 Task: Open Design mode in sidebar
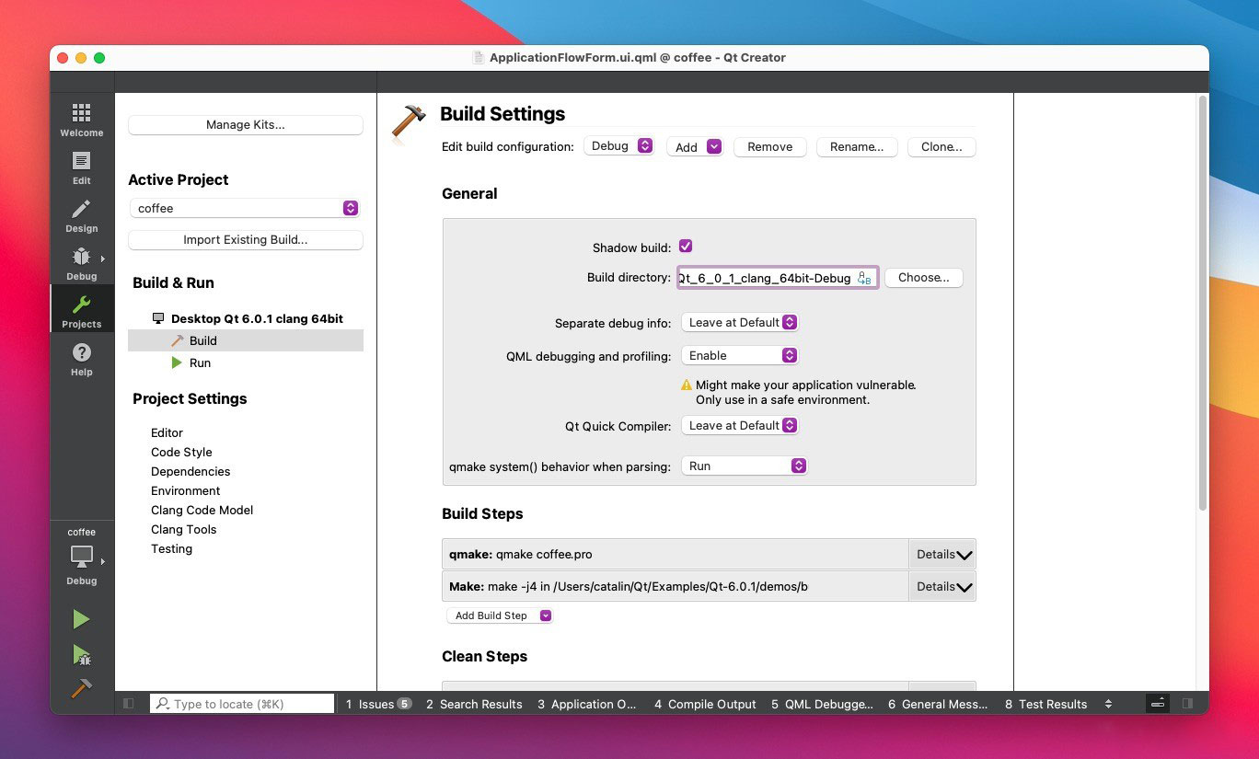(81, 215)
